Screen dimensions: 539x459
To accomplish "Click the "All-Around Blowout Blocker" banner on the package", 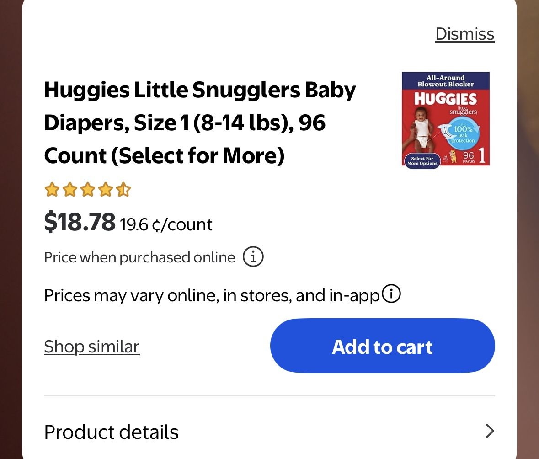I will (x=446, y=81).
